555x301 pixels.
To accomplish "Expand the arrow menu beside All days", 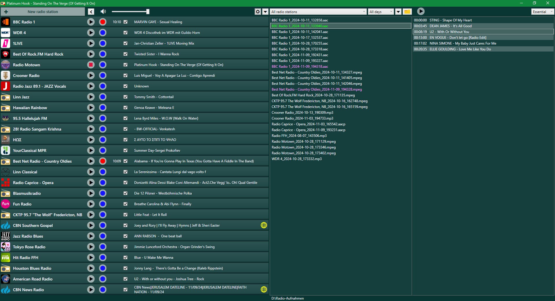I will tap(398, 12).
